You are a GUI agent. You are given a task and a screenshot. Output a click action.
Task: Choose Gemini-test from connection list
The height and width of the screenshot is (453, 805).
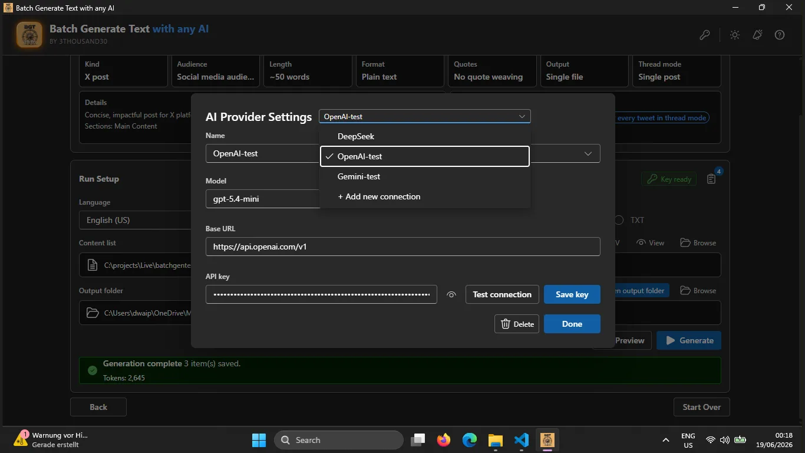[425, 176]
